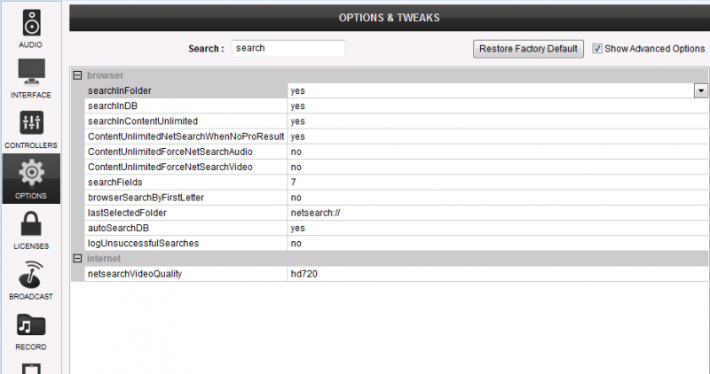The image size is (710, 374).
Task: Select the searchFields option
Action: [115, 183]
